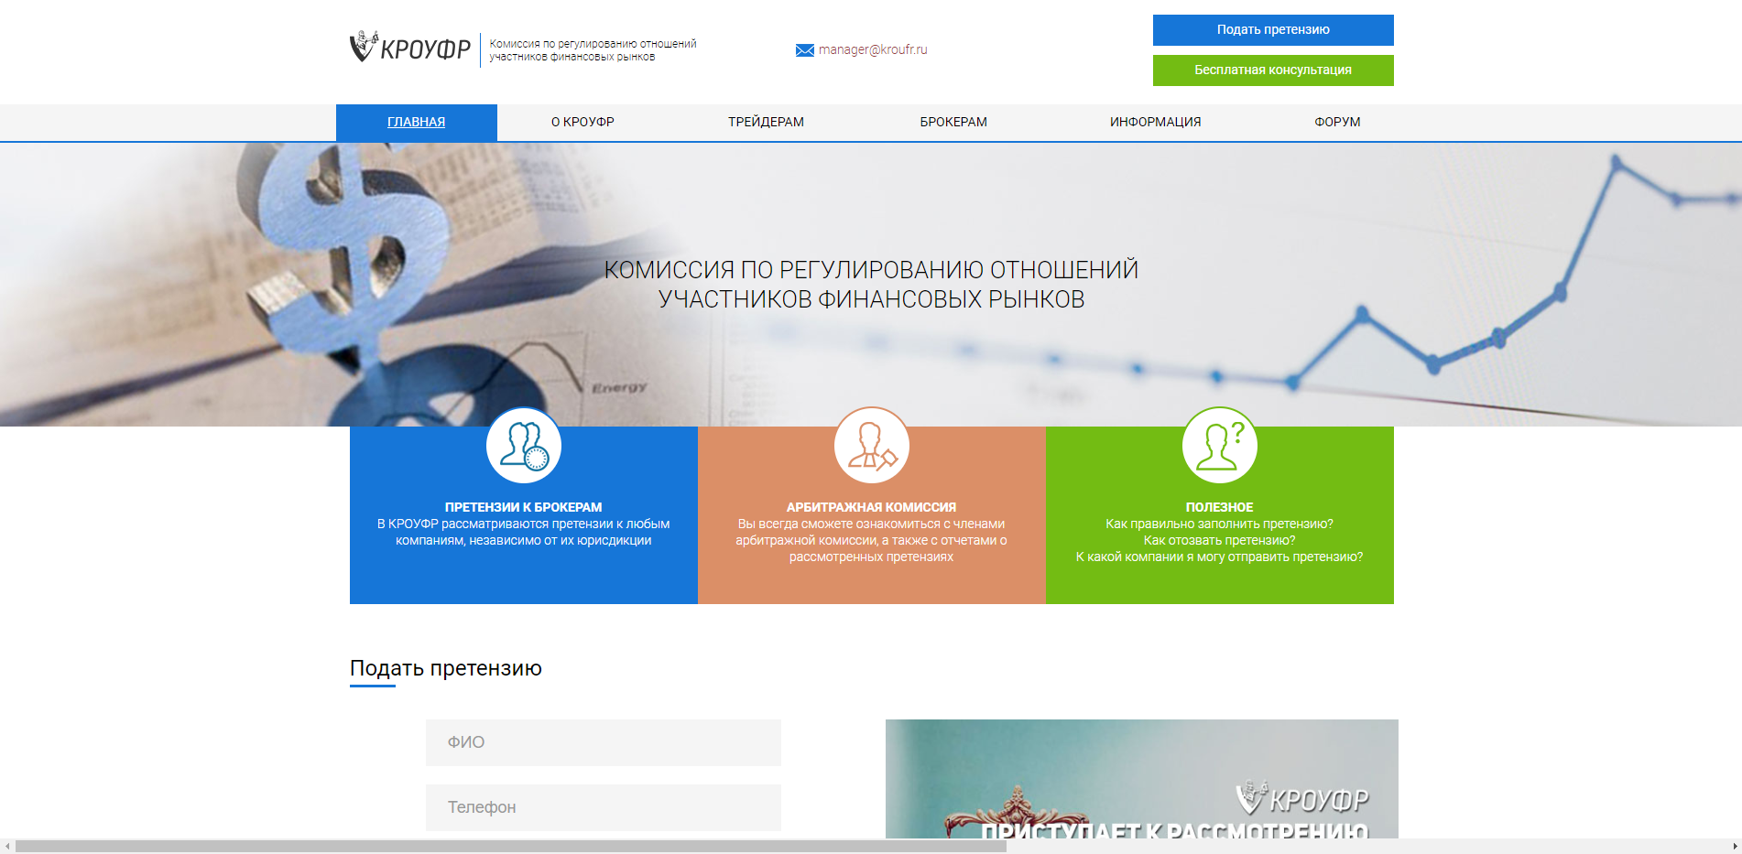Image resolution: width=1742 pixels, height=854 pixels.
Task: Open the ПРЕТЕНЗИИ К БРОКЕРАМ heading link
Action: click(x=524, y=507)
